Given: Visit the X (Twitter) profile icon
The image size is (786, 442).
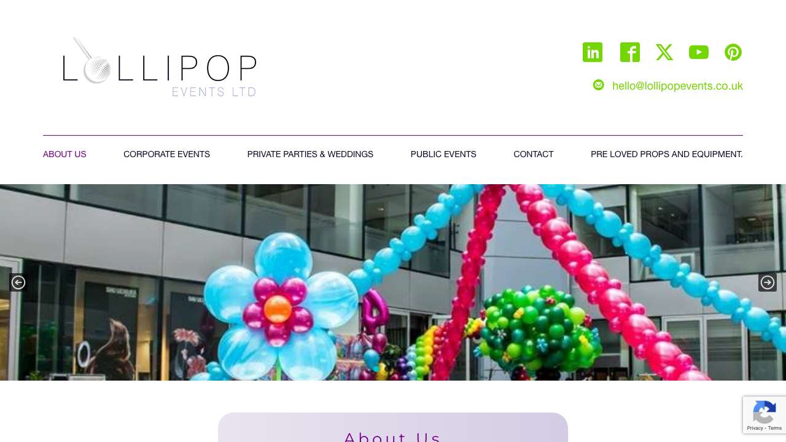Looking at the screenshot, I should point(664,52).
